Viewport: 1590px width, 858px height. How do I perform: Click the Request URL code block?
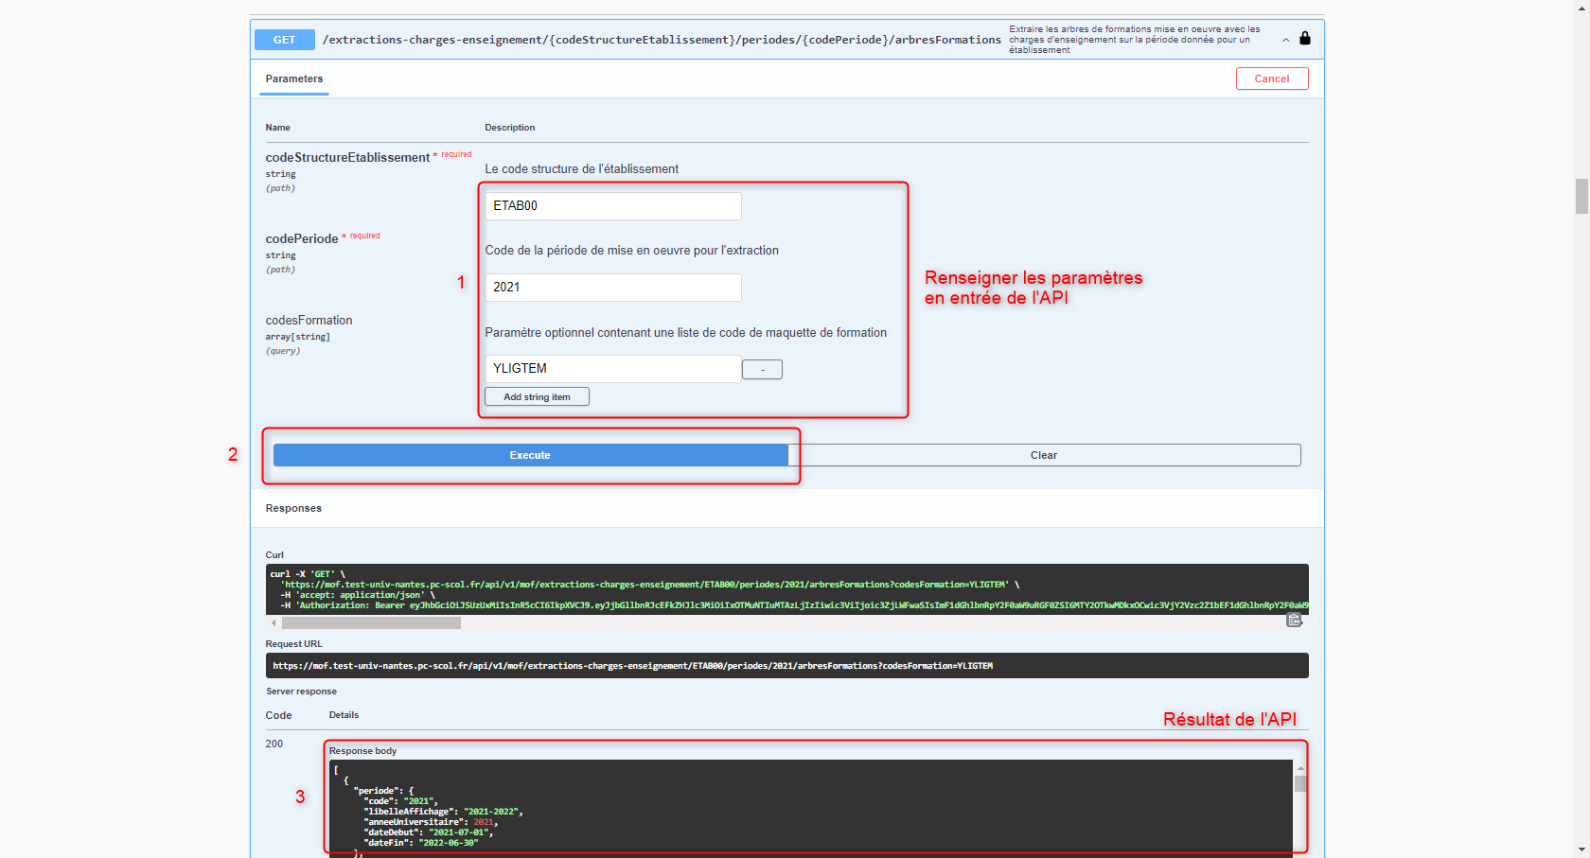[x=786, y=666]
